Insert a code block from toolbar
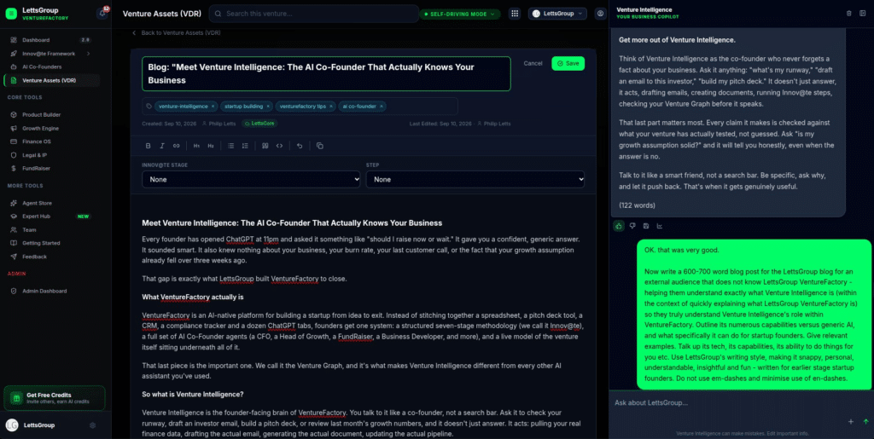 pyautogui.click(x=279, y=146)
